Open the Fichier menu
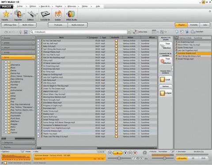This screenshot has height=165, width=212. coord(20,6)
